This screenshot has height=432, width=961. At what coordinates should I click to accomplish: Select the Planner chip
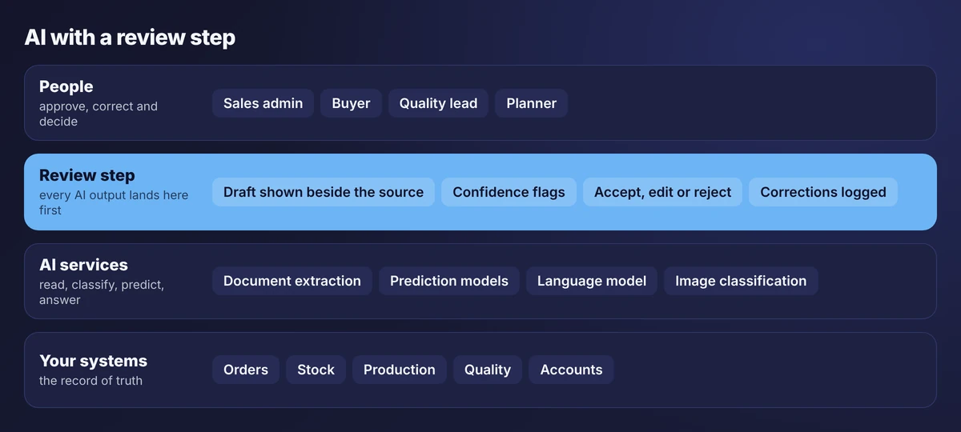point(532,103)
